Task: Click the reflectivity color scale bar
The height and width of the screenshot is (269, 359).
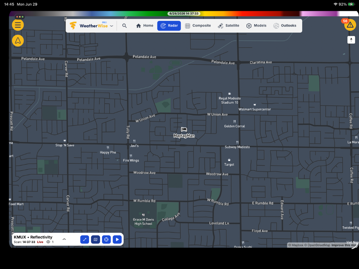Action: tap(184, 14)
